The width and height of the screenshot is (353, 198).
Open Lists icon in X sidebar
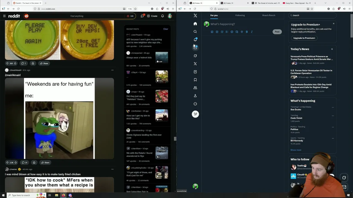195,72
